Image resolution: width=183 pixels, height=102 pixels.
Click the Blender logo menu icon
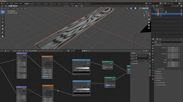tap(2, 3)
